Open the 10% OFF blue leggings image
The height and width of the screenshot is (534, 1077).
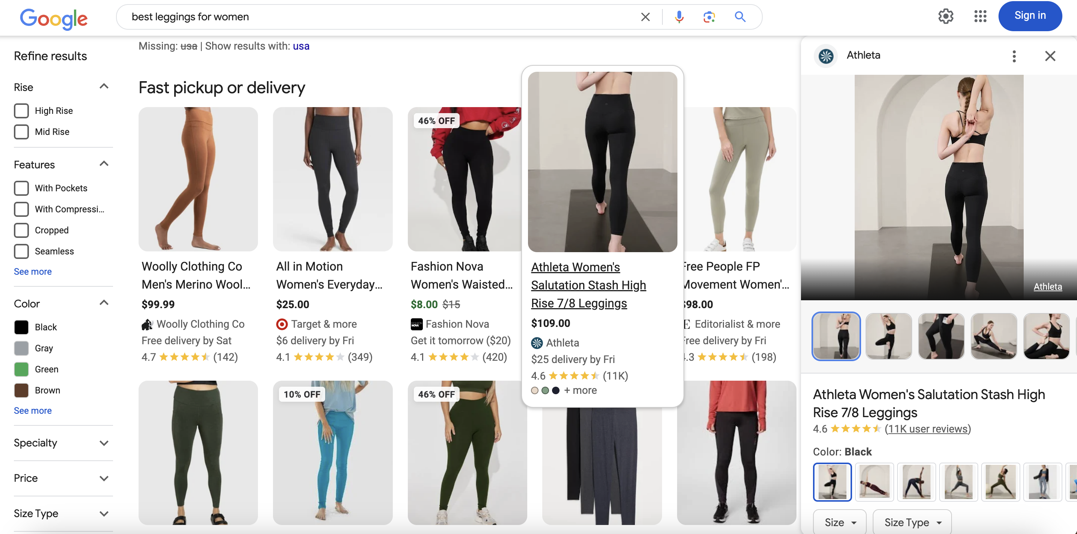pos(333,452)
